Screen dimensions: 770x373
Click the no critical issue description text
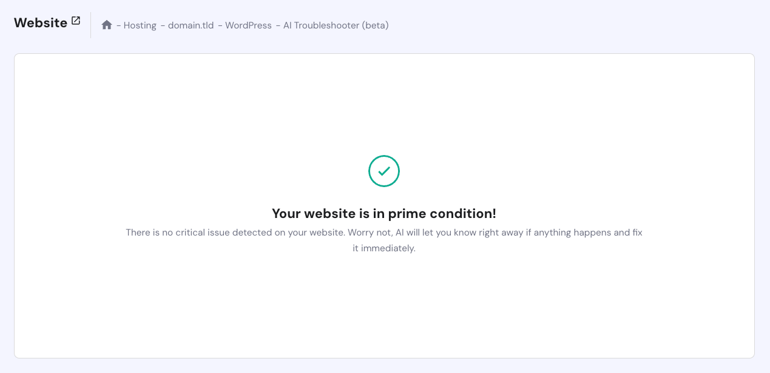tap(383, 239)
